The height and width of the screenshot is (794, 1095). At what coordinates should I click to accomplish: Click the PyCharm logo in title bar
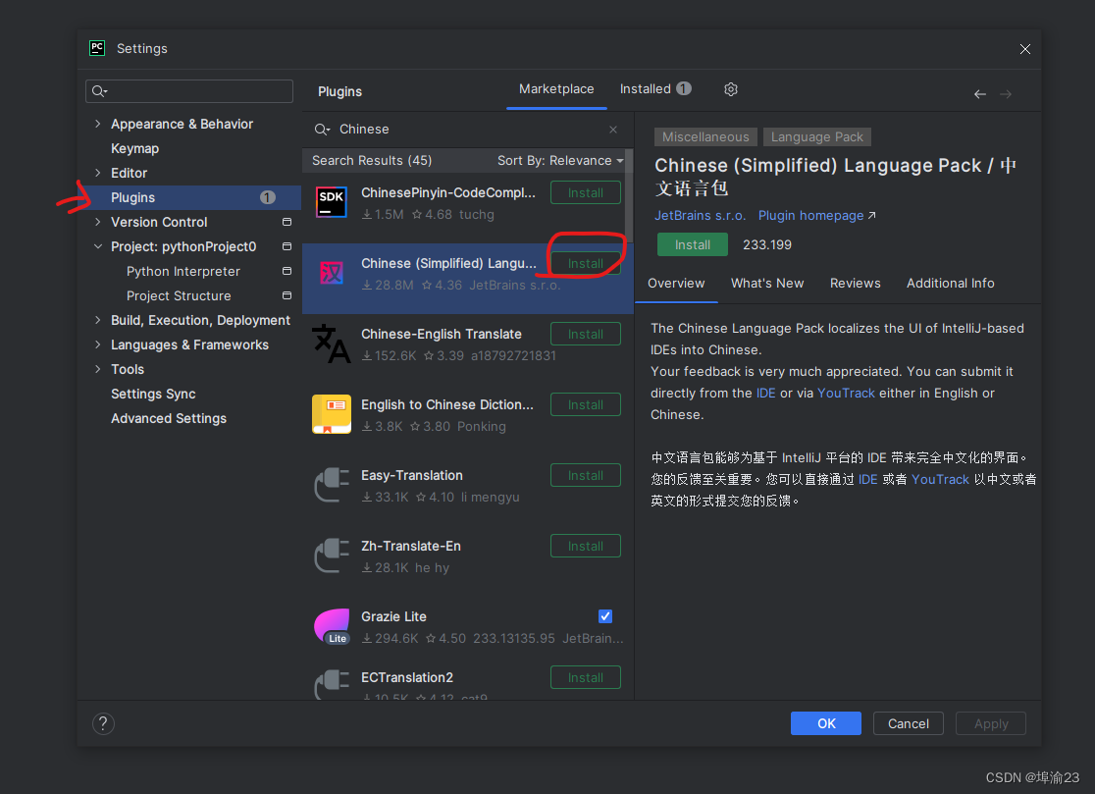click(x=97, y=48)
